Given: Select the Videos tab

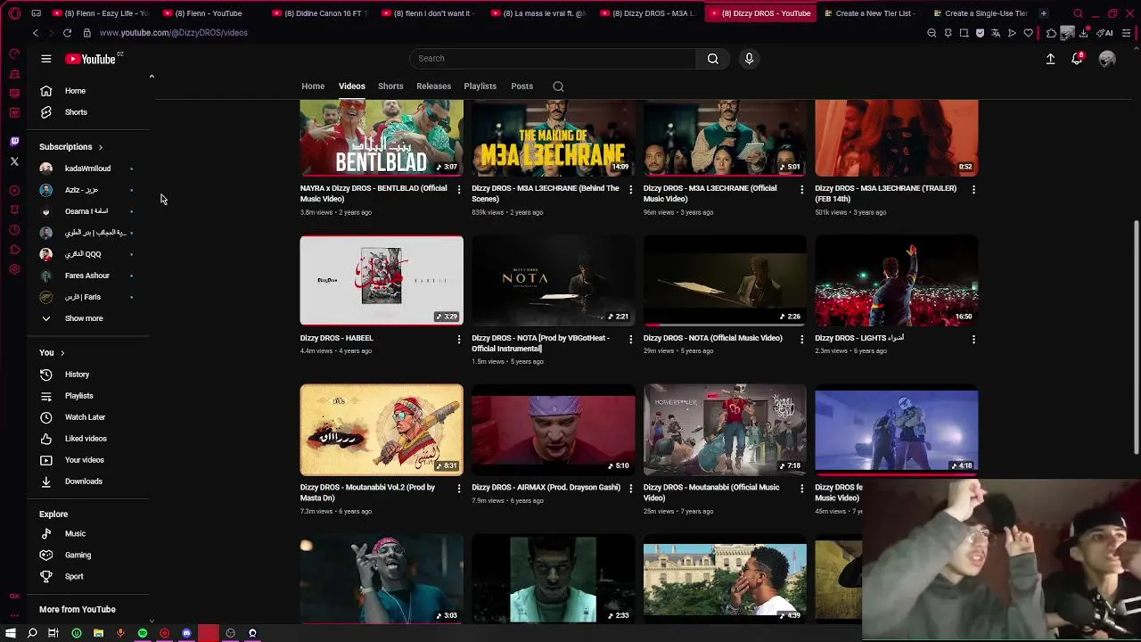Looking at the screenshot, I should point(351,86).
